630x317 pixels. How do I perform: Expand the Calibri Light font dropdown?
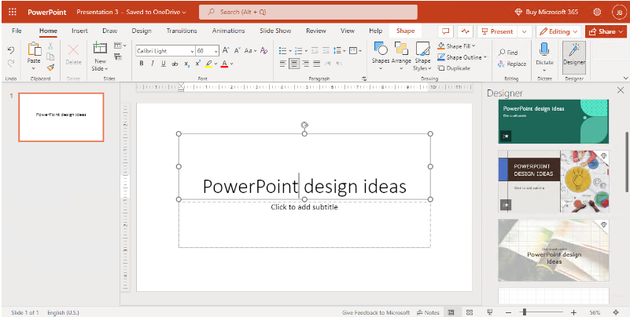click(x=190, y=50)
